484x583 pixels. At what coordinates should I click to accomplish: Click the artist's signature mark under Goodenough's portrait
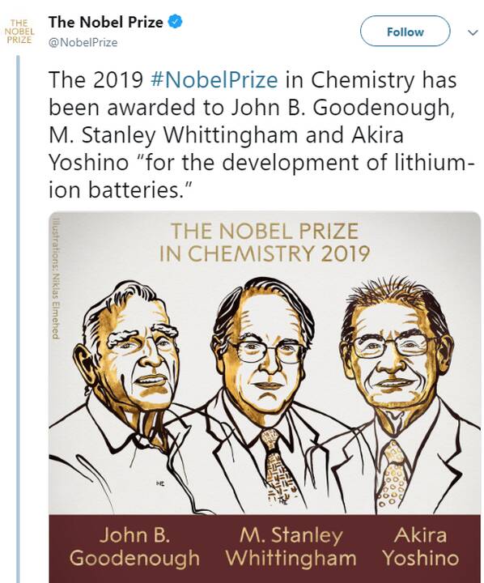click(160, 483)
